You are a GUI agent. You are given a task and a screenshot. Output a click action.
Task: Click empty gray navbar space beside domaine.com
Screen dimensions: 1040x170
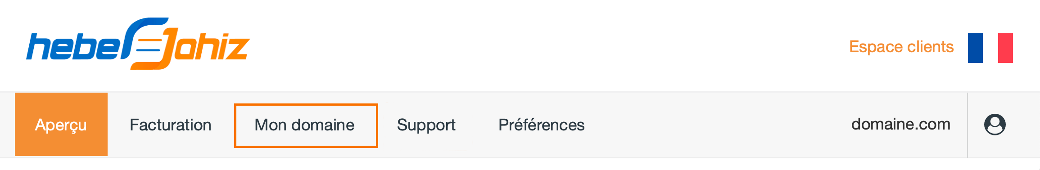click(720, 125)
